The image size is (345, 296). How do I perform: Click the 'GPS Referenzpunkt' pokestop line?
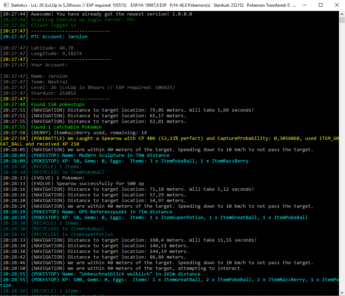click(101, 212)
